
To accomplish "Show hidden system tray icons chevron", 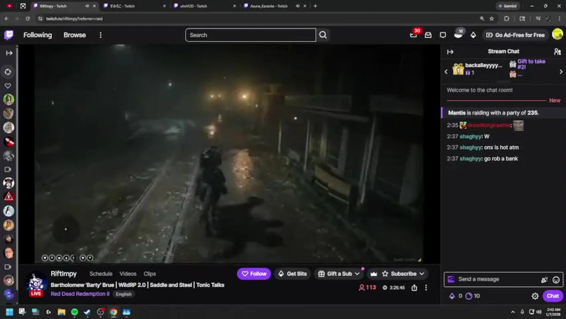I will 513,312.
